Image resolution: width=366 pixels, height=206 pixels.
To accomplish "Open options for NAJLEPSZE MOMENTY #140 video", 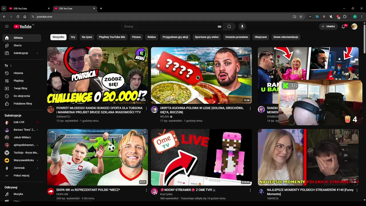I will click(357, 190).
